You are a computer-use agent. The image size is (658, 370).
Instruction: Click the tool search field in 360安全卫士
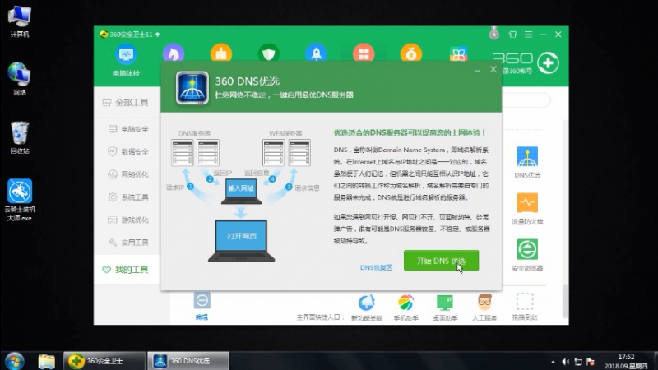pyautogui.click(x=526, y=100)
